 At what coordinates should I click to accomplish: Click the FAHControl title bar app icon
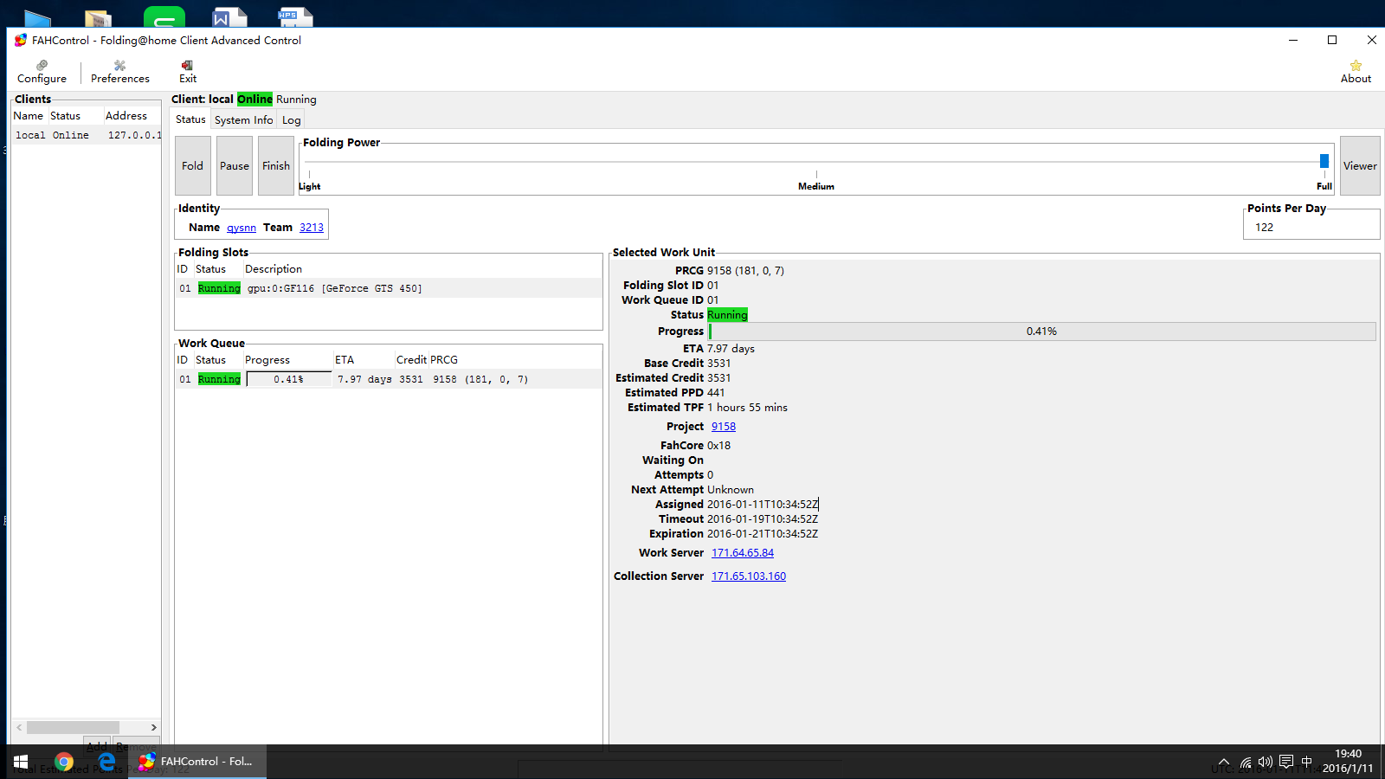pos(21,40)
